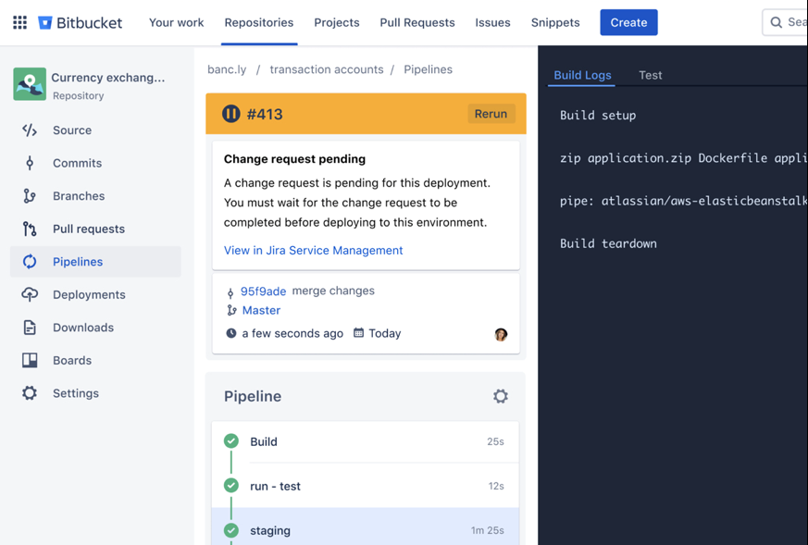Screen dimensions: 808x545
Task: Select the Downloads sidebar label
Action: [x=83, y=328]
